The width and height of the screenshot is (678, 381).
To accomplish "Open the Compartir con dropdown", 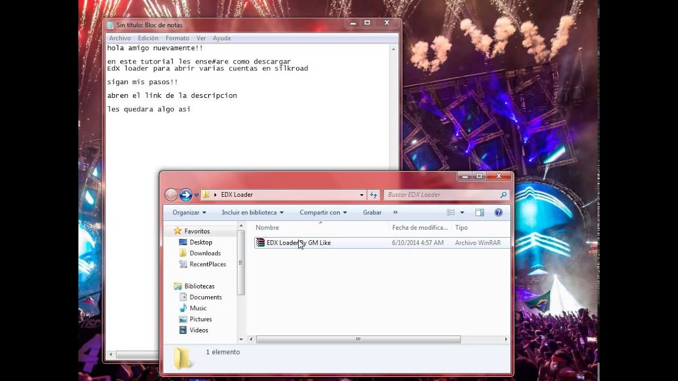I will point(323,212).
